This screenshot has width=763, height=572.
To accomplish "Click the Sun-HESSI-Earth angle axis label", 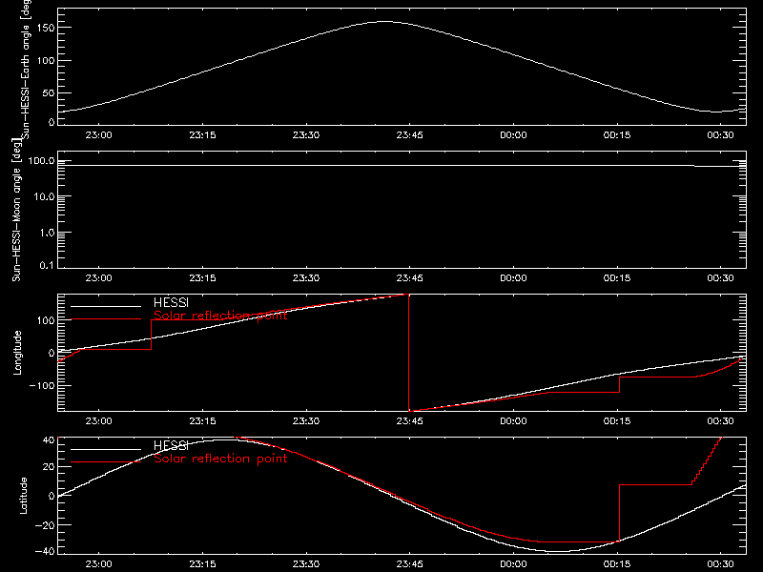I will pos(27,68).
